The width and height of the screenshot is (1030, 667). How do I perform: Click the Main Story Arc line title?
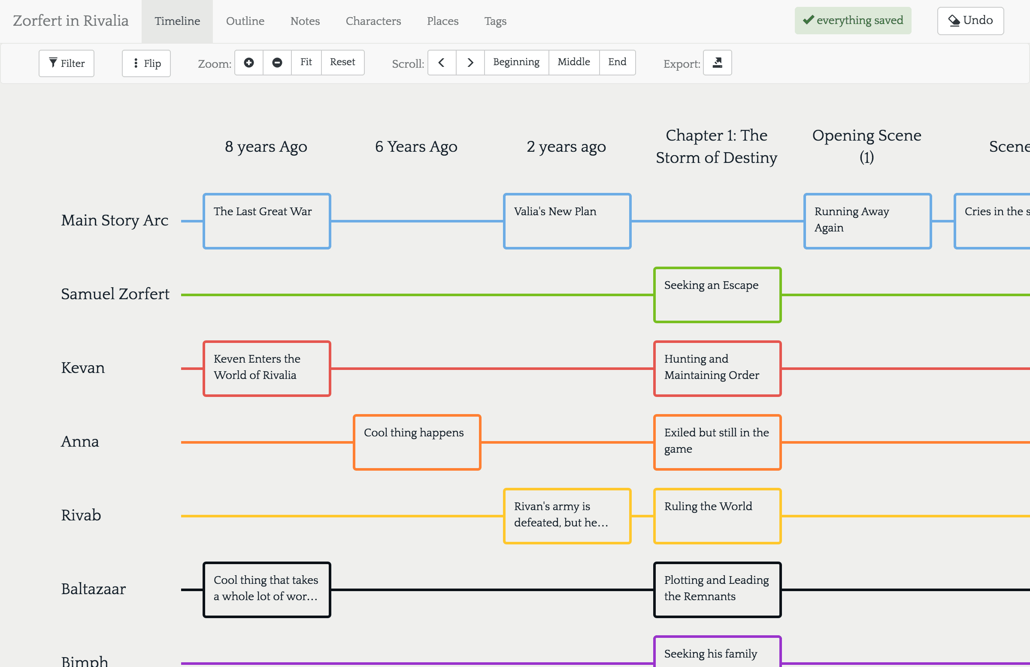tap(115, 220)
